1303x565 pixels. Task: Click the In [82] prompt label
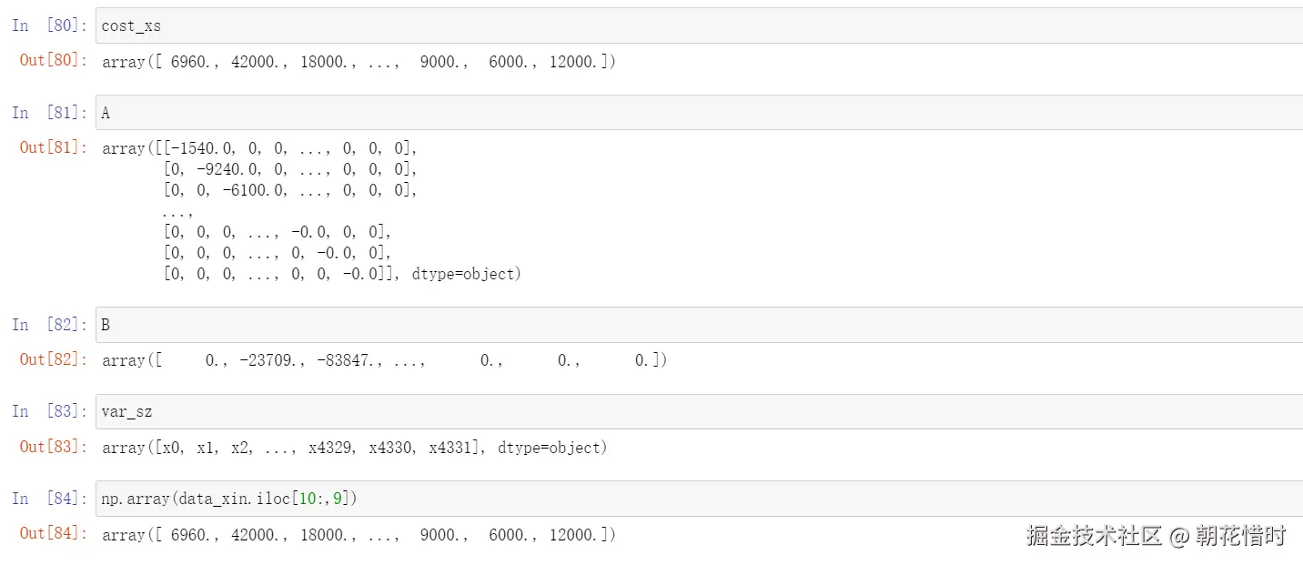point(49,325)
